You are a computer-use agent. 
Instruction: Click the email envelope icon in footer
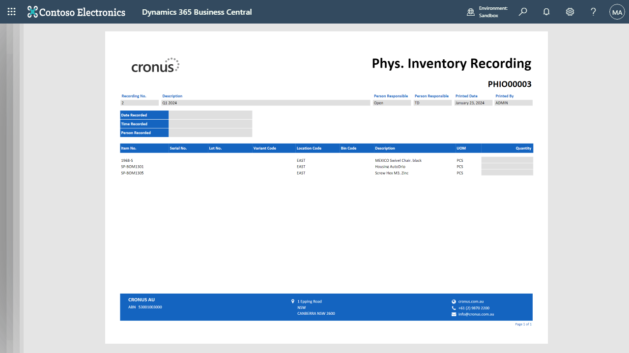click(454, 314)
